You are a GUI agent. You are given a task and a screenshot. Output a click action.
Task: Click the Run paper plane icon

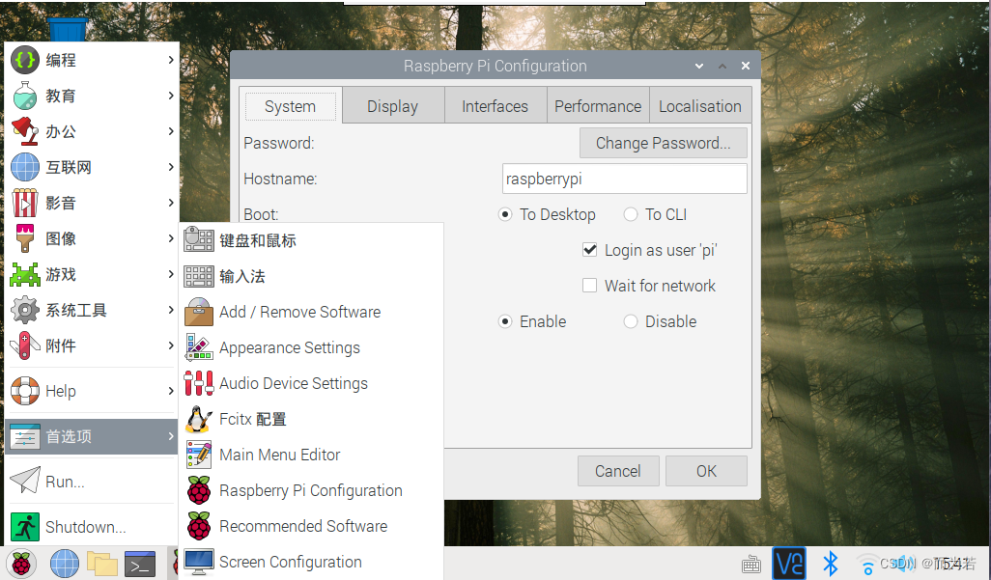click(25, 481)
